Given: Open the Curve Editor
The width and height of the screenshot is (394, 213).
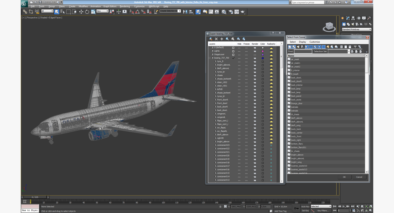Looking at the screenshot, I should tap(211, 12).
